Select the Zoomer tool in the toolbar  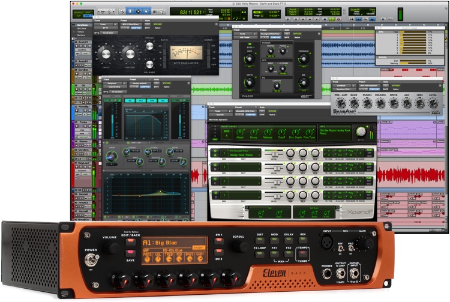122,11
